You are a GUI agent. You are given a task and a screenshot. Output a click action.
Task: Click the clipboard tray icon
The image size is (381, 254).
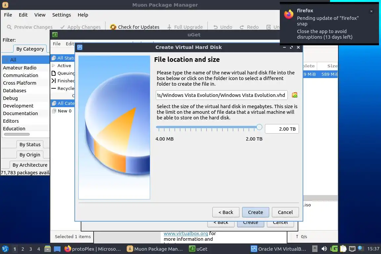(343, 249)
